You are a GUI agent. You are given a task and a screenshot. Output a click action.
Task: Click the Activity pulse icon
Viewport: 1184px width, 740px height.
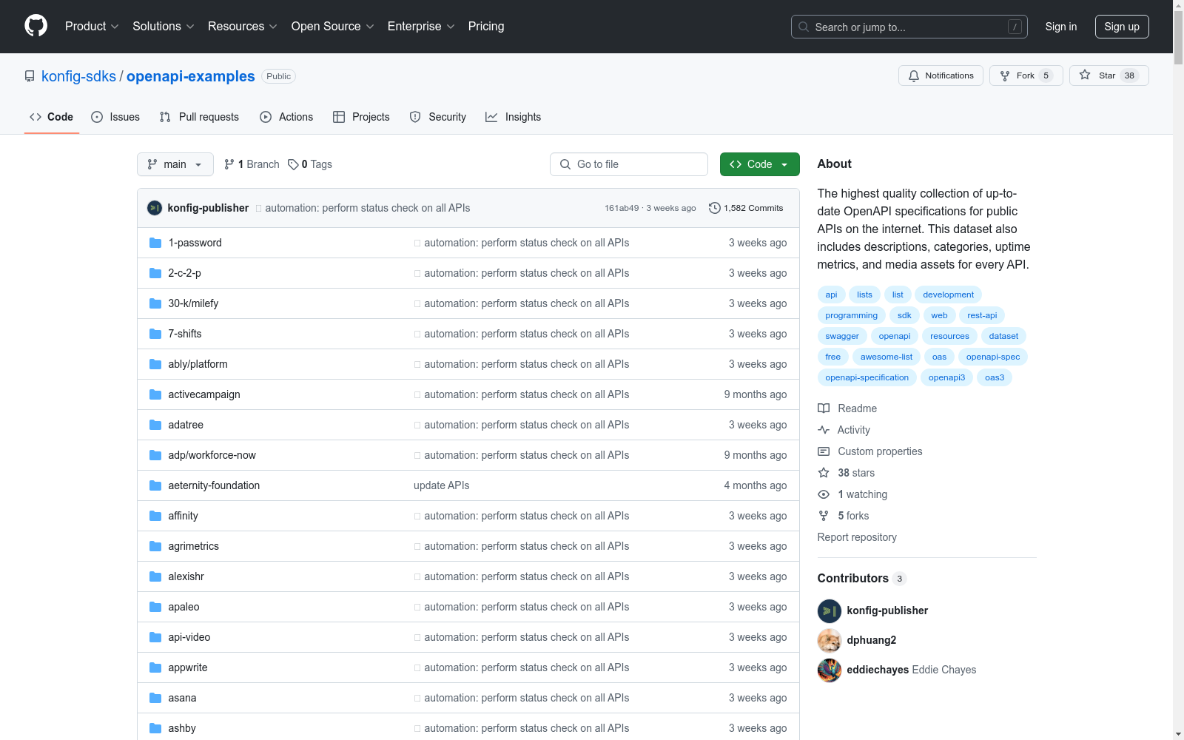click(x=824, y=430)
